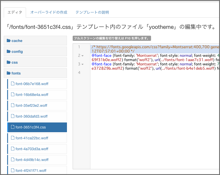Open font-360dafd3.woff file
This screenshot has width=220, height=175.
pyautogui.click(x=31, y=116)
